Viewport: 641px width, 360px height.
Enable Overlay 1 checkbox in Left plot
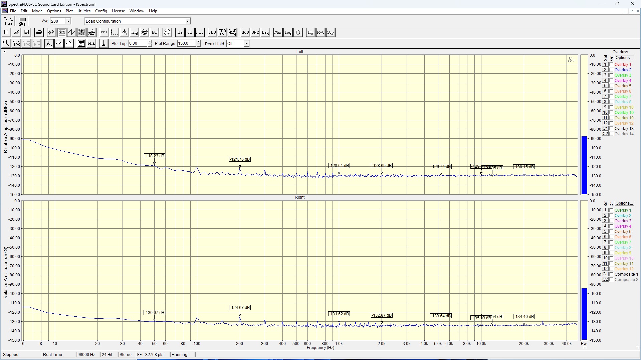pyautogui.click(x=611, y=65)
